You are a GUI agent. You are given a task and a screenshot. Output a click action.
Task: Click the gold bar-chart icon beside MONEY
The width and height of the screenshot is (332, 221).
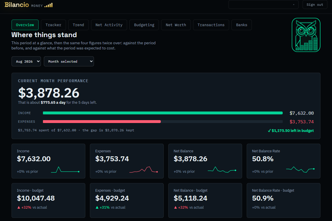48,5
